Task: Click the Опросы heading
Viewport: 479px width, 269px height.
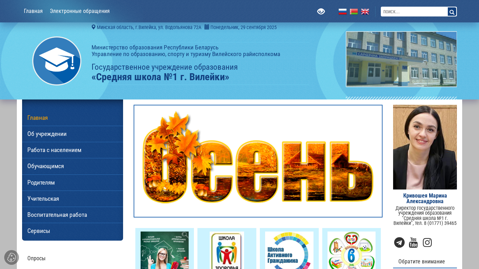Action: [x=36, y=258]
